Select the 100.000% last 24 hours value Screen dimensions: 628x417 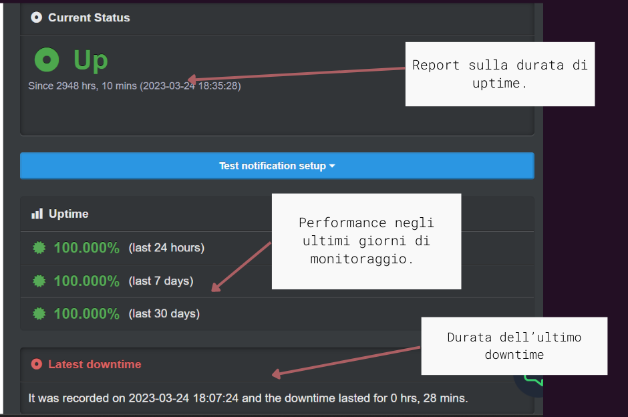86,248
